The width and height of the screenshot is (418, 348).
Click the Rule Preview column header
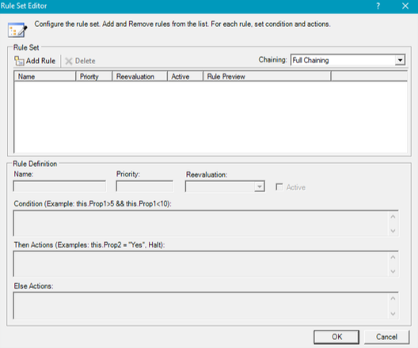click(267, 77)
